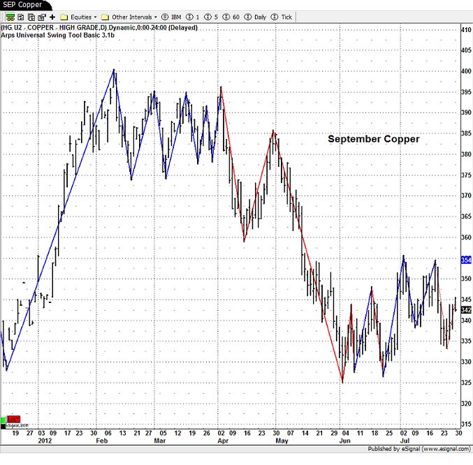Expand the Other Intervals dropdown
473x465 pixels.
point(133,16)
